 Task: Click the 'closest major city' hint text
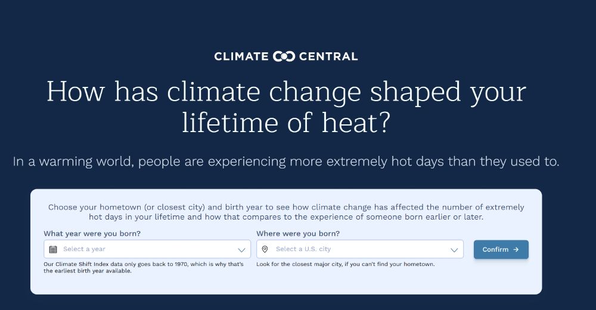[x=345, y=264]
